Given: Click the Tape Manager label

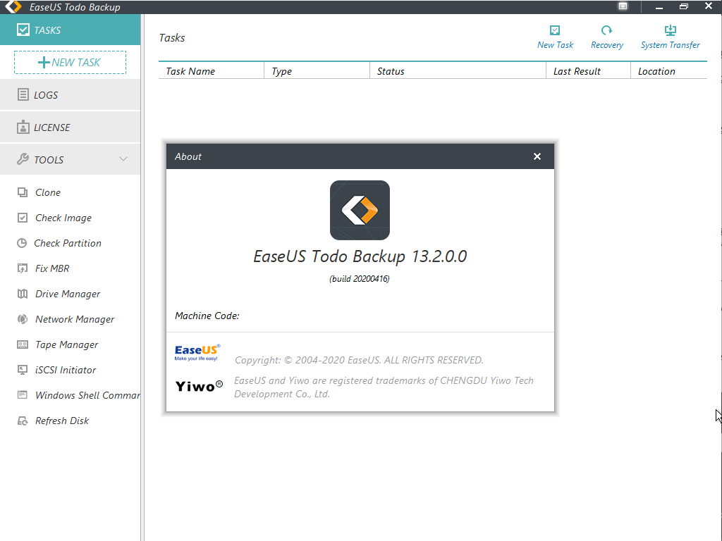Looking at the screenshot, I should pyautogui.click(x=67, y=344).
